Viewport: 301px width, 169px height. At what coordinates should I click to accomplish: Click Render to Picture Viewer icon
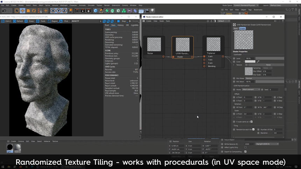83,11
